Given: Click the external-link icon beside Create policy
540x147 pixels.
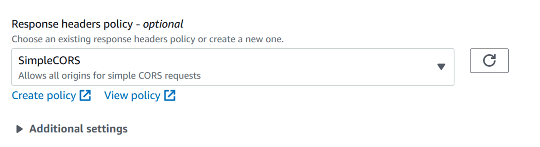Looking at the screenshot, I should tap(85, 96).
